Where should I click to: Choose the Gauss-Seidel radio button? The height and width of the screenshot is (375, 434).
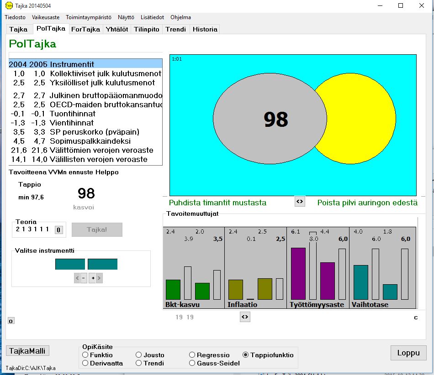[x=192, y=363]
